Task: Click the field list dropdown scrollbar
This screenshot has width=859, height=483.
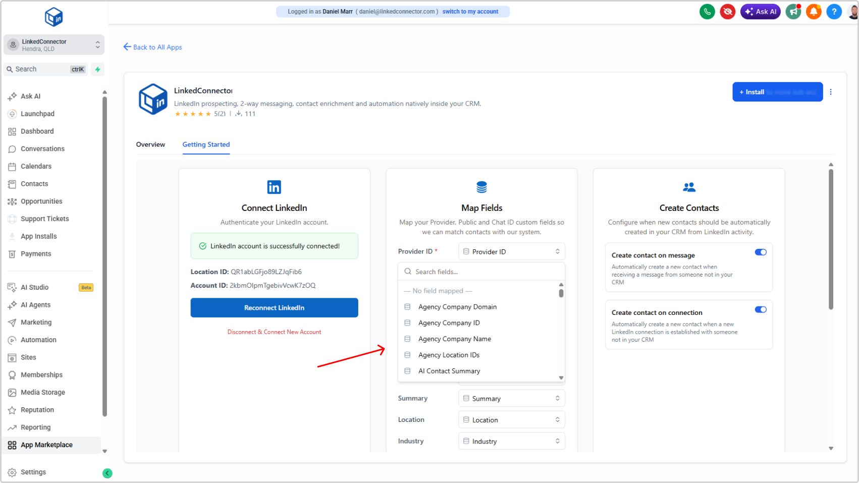Action: 561,293
